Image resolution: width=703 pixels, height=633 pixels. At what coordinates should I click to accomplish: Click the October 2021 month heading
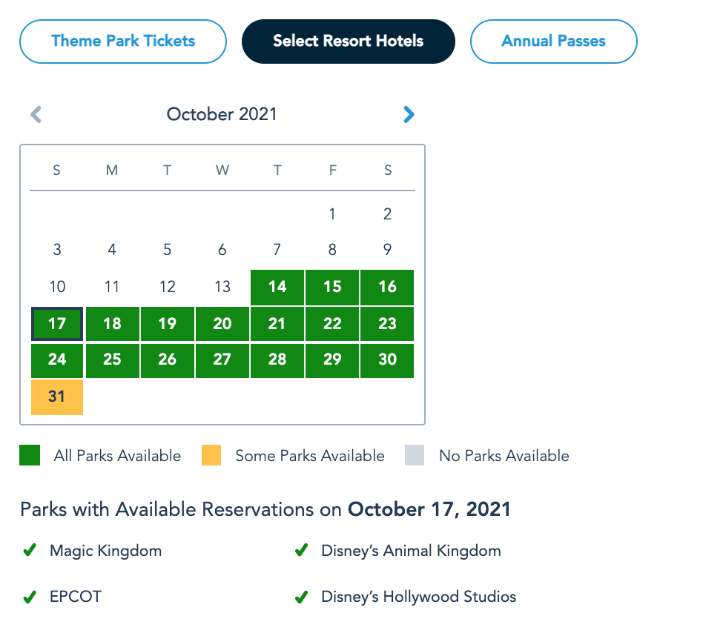222,114
